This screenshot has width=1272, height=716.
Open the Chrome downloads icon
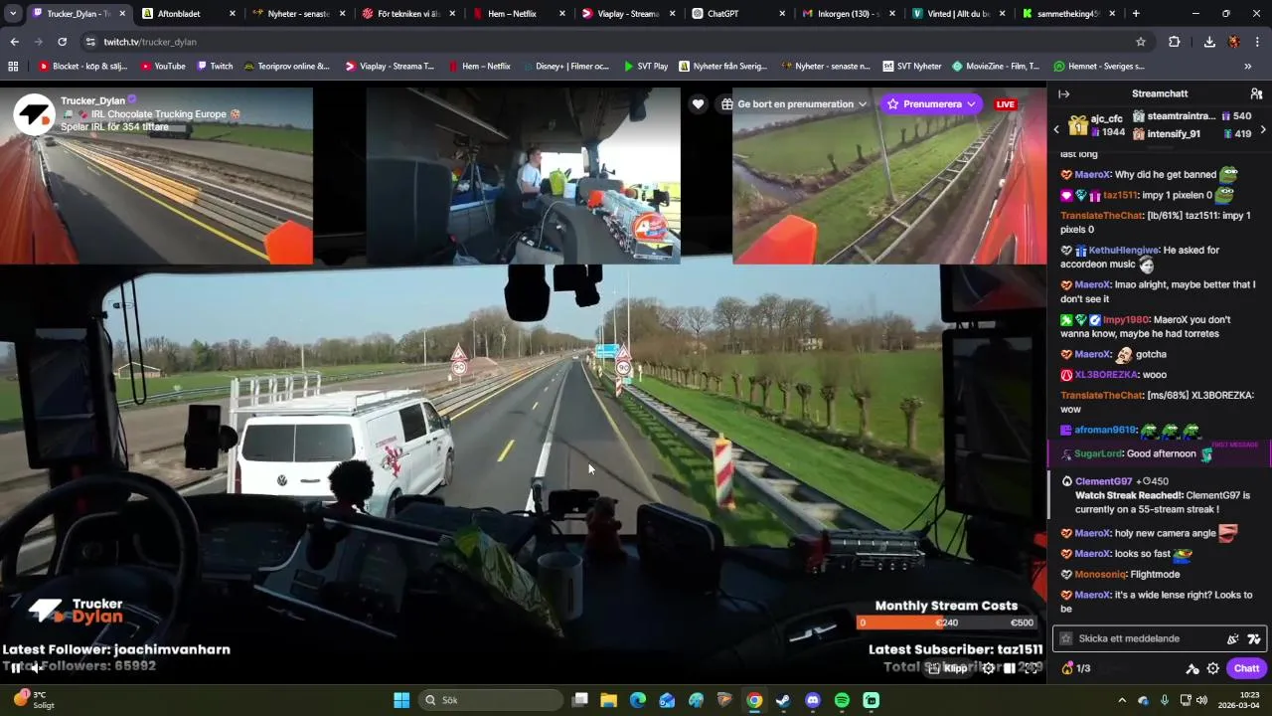click(1209, 42)
